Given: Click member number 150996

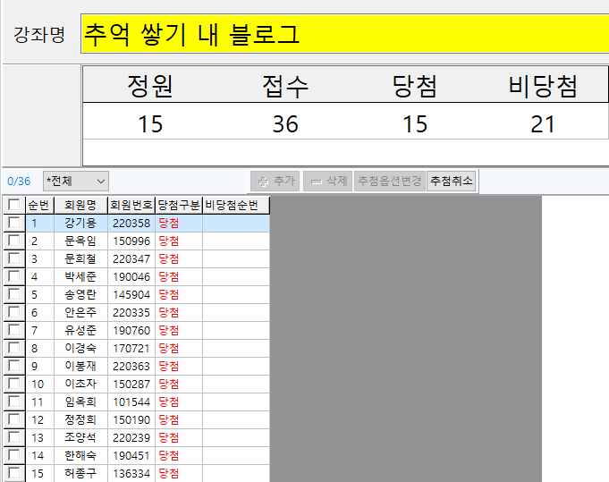Looking at the screenshot, I should (x=131, y=241).
